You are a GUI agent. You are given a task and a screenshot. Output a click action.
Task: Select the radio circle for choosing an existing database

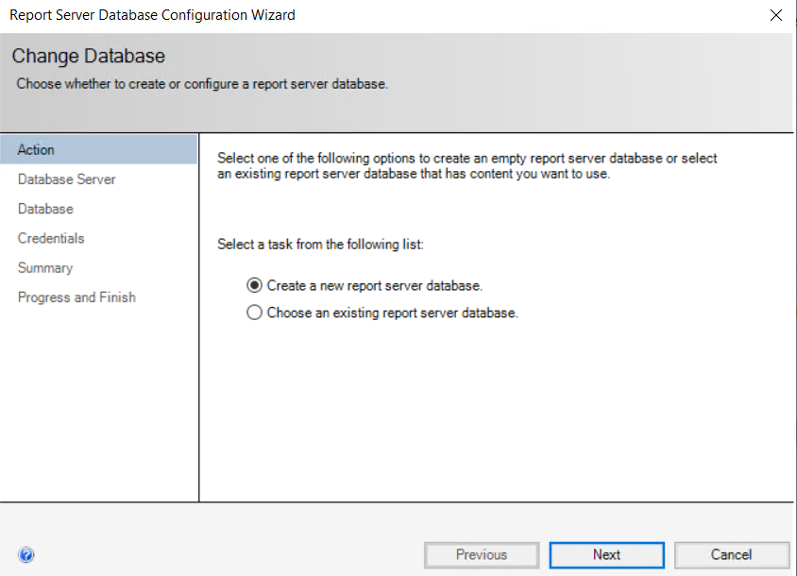click(x=254, y=313)
